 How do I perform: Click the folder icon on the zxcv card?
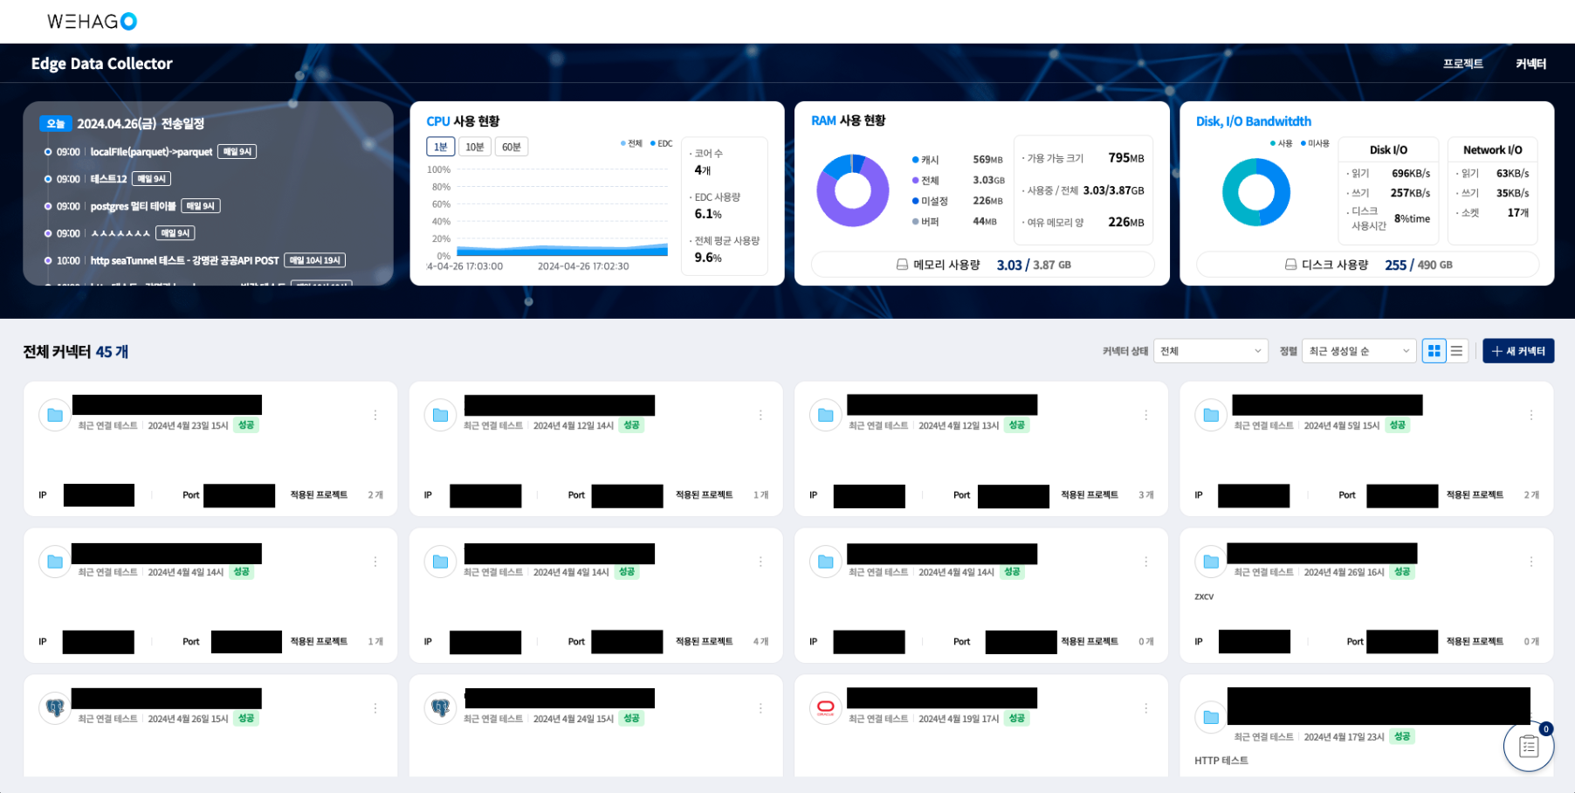[1211, 562]
